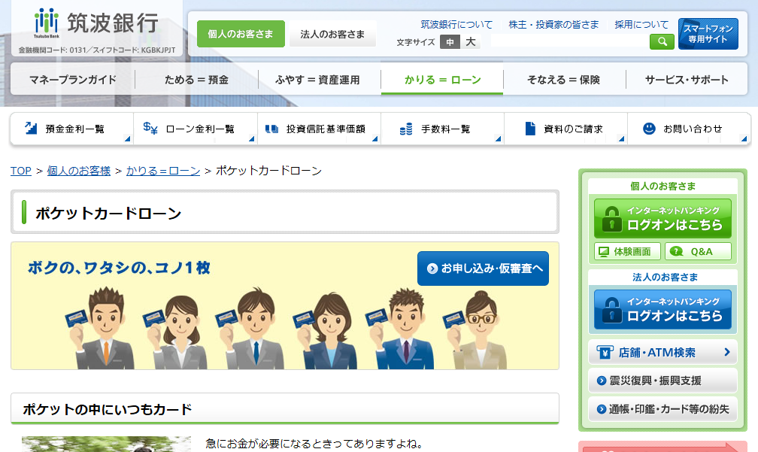Click the お申し込み・仮審査へ button
758x452 pixels.
click(x=483, y=268)
